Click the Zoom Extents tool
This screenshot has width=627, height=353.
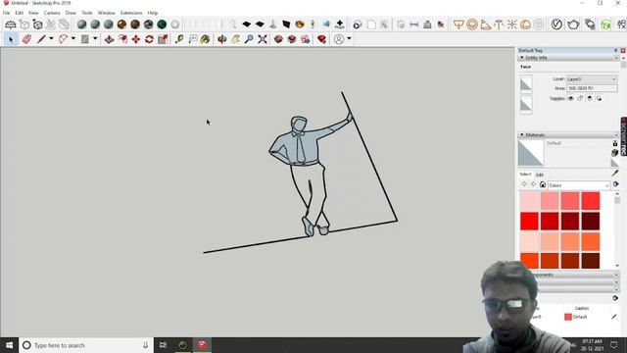pyautogui.click(x=263, y=39)
